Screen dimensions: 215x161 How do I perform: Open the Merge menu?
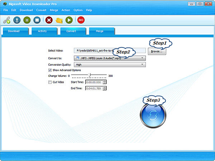coord(54,10)
